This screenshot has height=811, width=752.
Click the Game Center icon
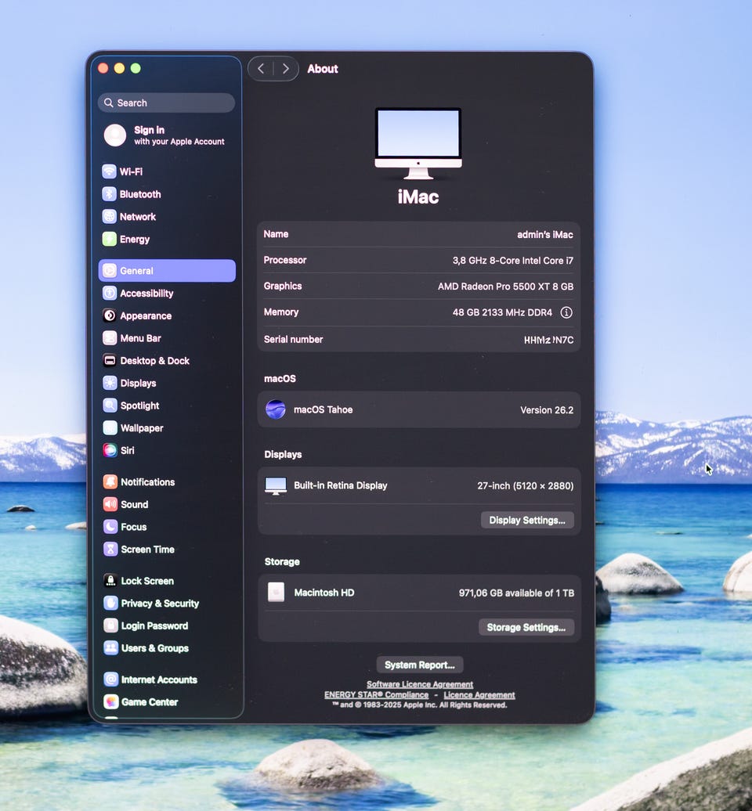(110, 702)
